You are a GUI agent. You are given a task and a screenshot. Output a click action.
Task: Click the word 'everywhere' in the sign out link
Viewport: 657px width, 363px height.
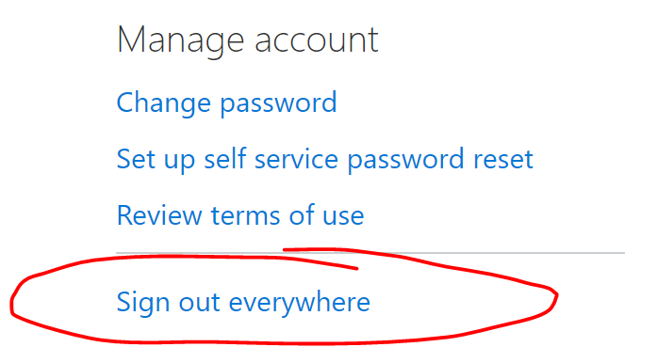[300, 304]
